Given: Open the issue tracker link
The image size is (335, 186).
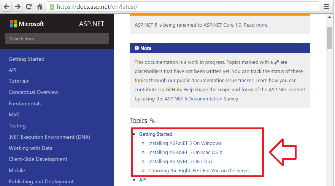Looking at the screenshot, I should point(240,81).
